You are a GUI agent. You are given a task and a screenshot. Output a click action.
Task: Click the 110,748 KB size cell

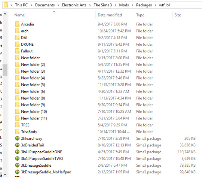tap(187, 152)
